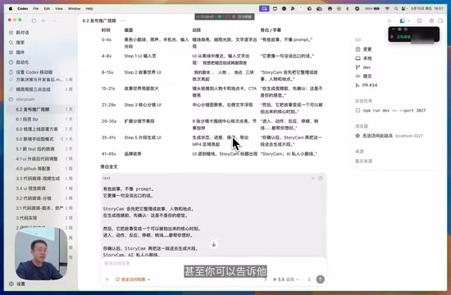Click the 'Step 5 片段生成 UI' cell

(x=143, y=138)
